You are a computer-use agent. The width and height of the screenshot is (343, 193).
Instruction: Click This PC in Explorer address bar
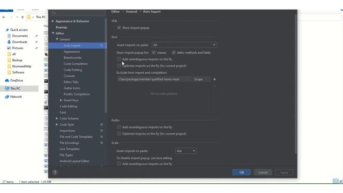(41, 17)
